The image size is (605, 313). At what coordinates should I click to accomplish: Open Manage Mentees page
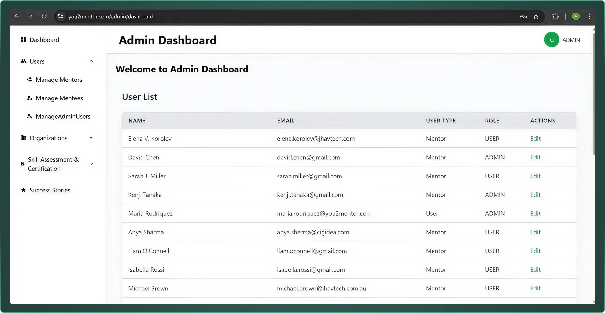[59, 98]
